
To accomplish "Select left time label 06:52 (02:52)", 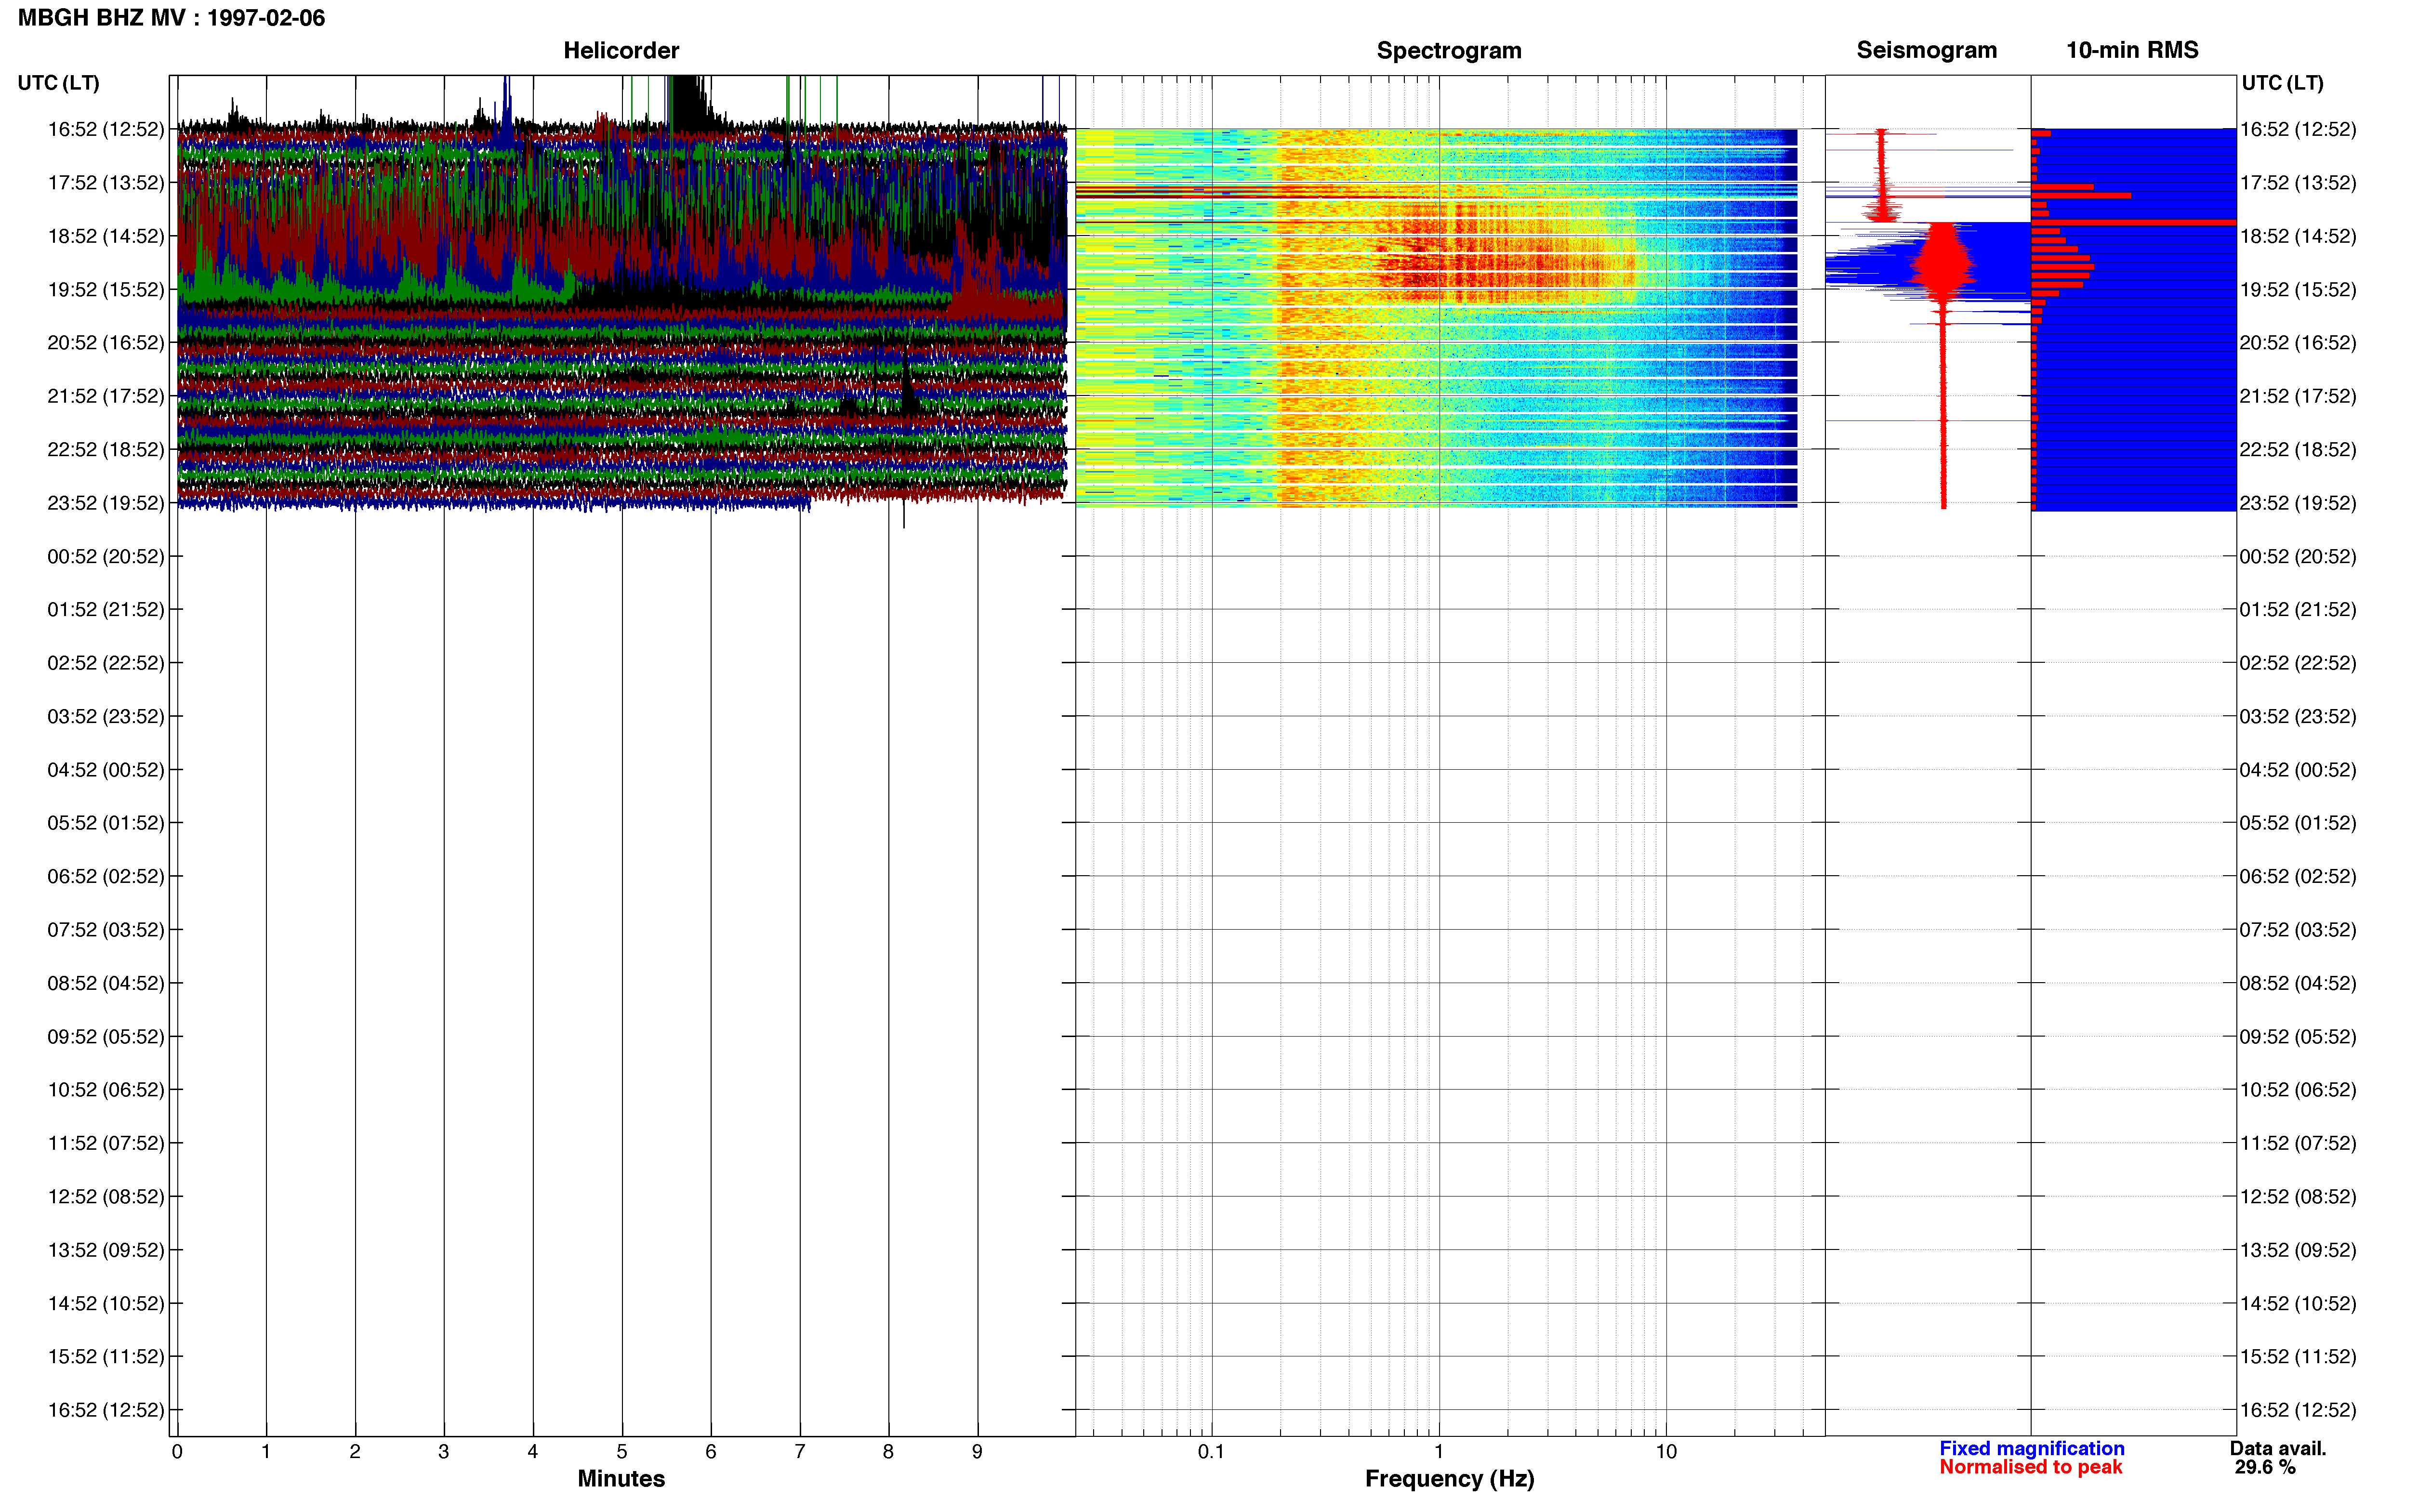I will (106, 876).
